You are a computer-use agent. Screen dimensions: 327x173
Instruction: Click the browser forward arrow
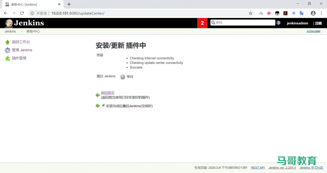point(14,13)
